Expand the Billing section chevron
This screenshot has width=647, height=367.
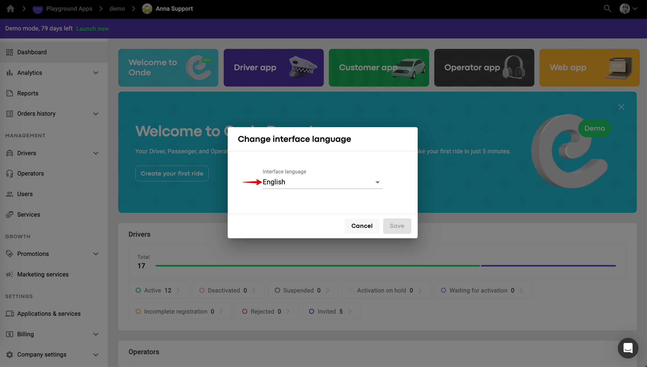[x=96, y=334]
